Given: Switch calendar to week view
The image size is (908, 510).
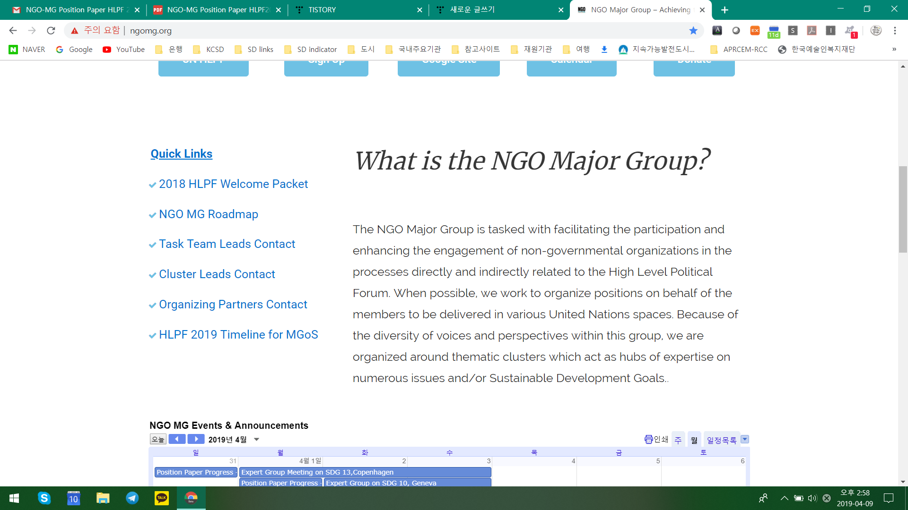Looking at the screenshot, I should pyautogui.click(x=678, y=440).
